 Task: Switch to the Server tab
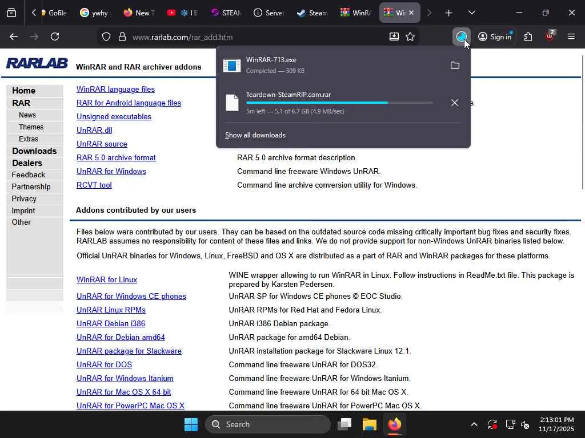coord(269,13)
